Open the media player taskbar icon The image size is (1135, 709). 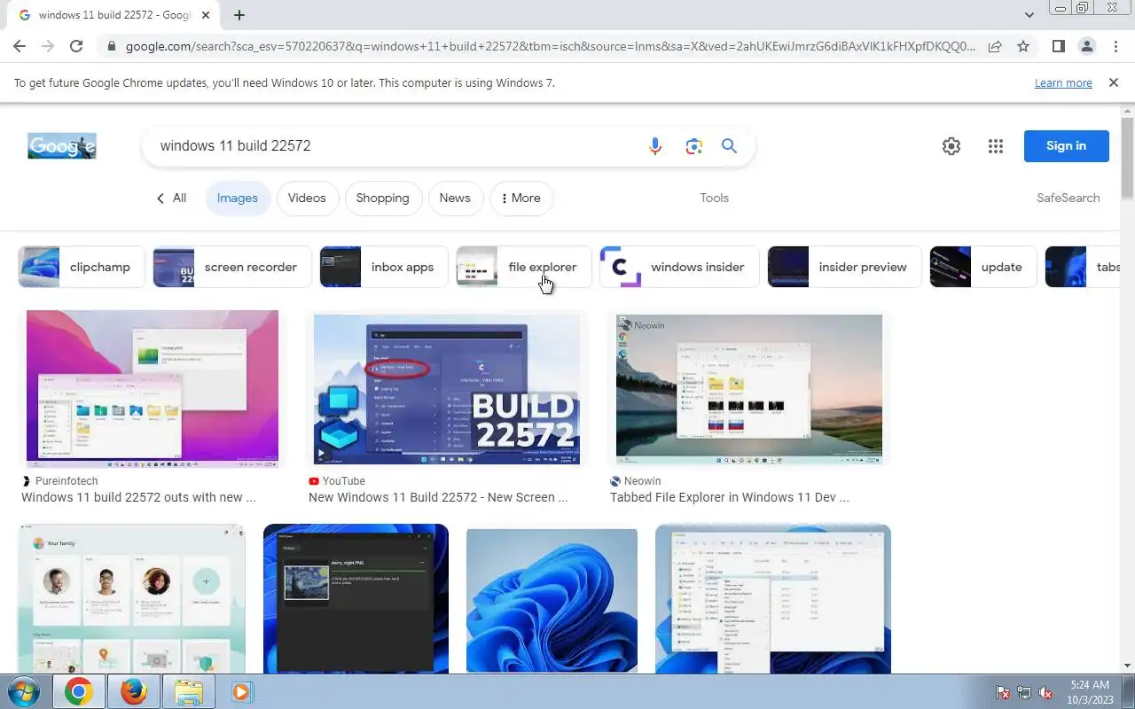(x=241, y=691)
